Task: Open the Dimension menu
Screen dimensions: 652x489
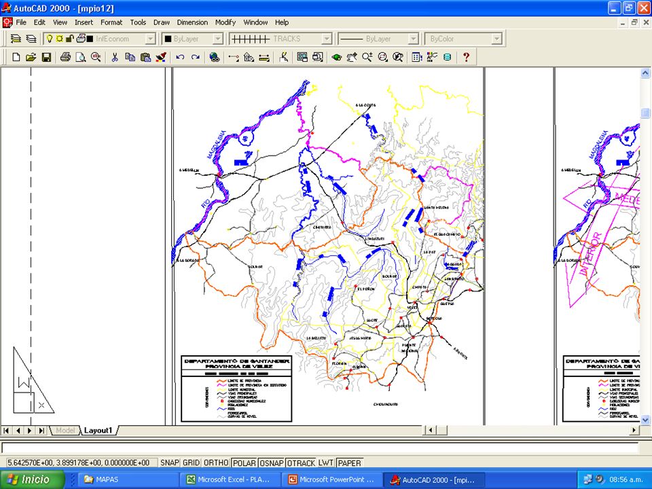Action: [x=192, y=22]
